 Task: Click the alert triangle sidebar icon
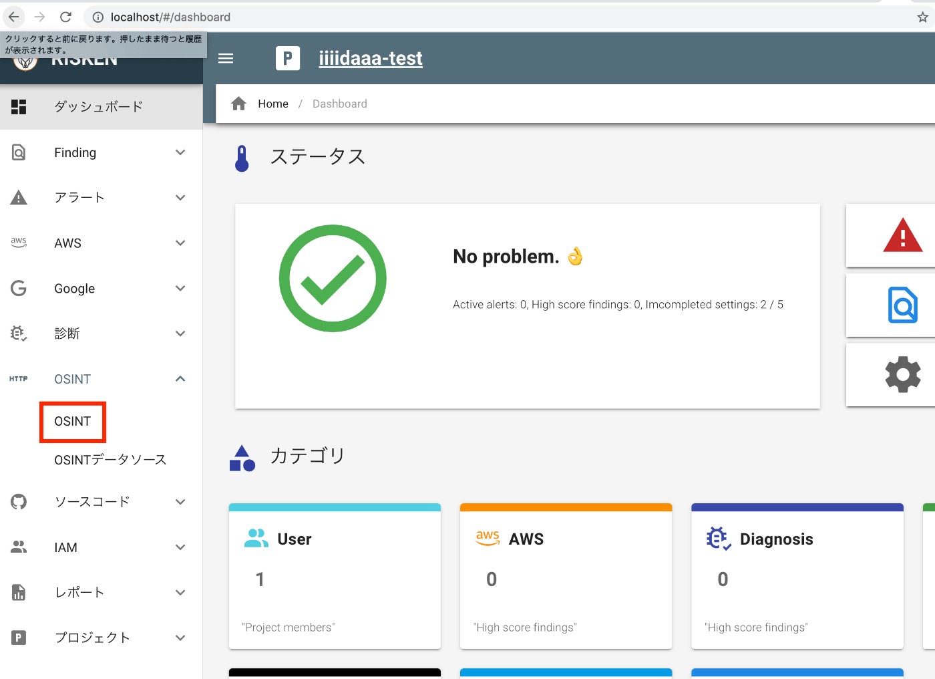pyautogui.click(x=19, y=198)
